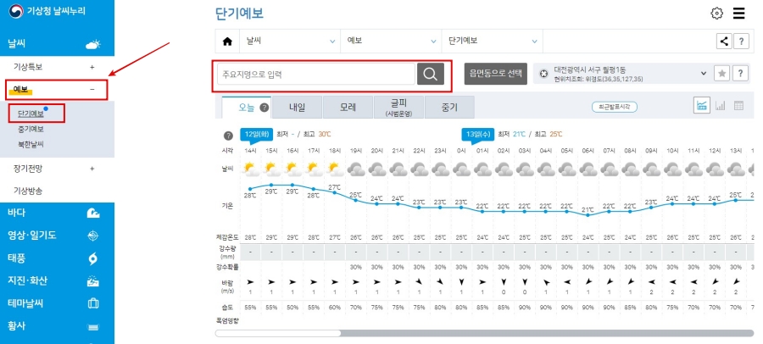Expand 장기전망 with plus sign
Image resolution: width=763 pixels, height=344 pixels.
92,169
